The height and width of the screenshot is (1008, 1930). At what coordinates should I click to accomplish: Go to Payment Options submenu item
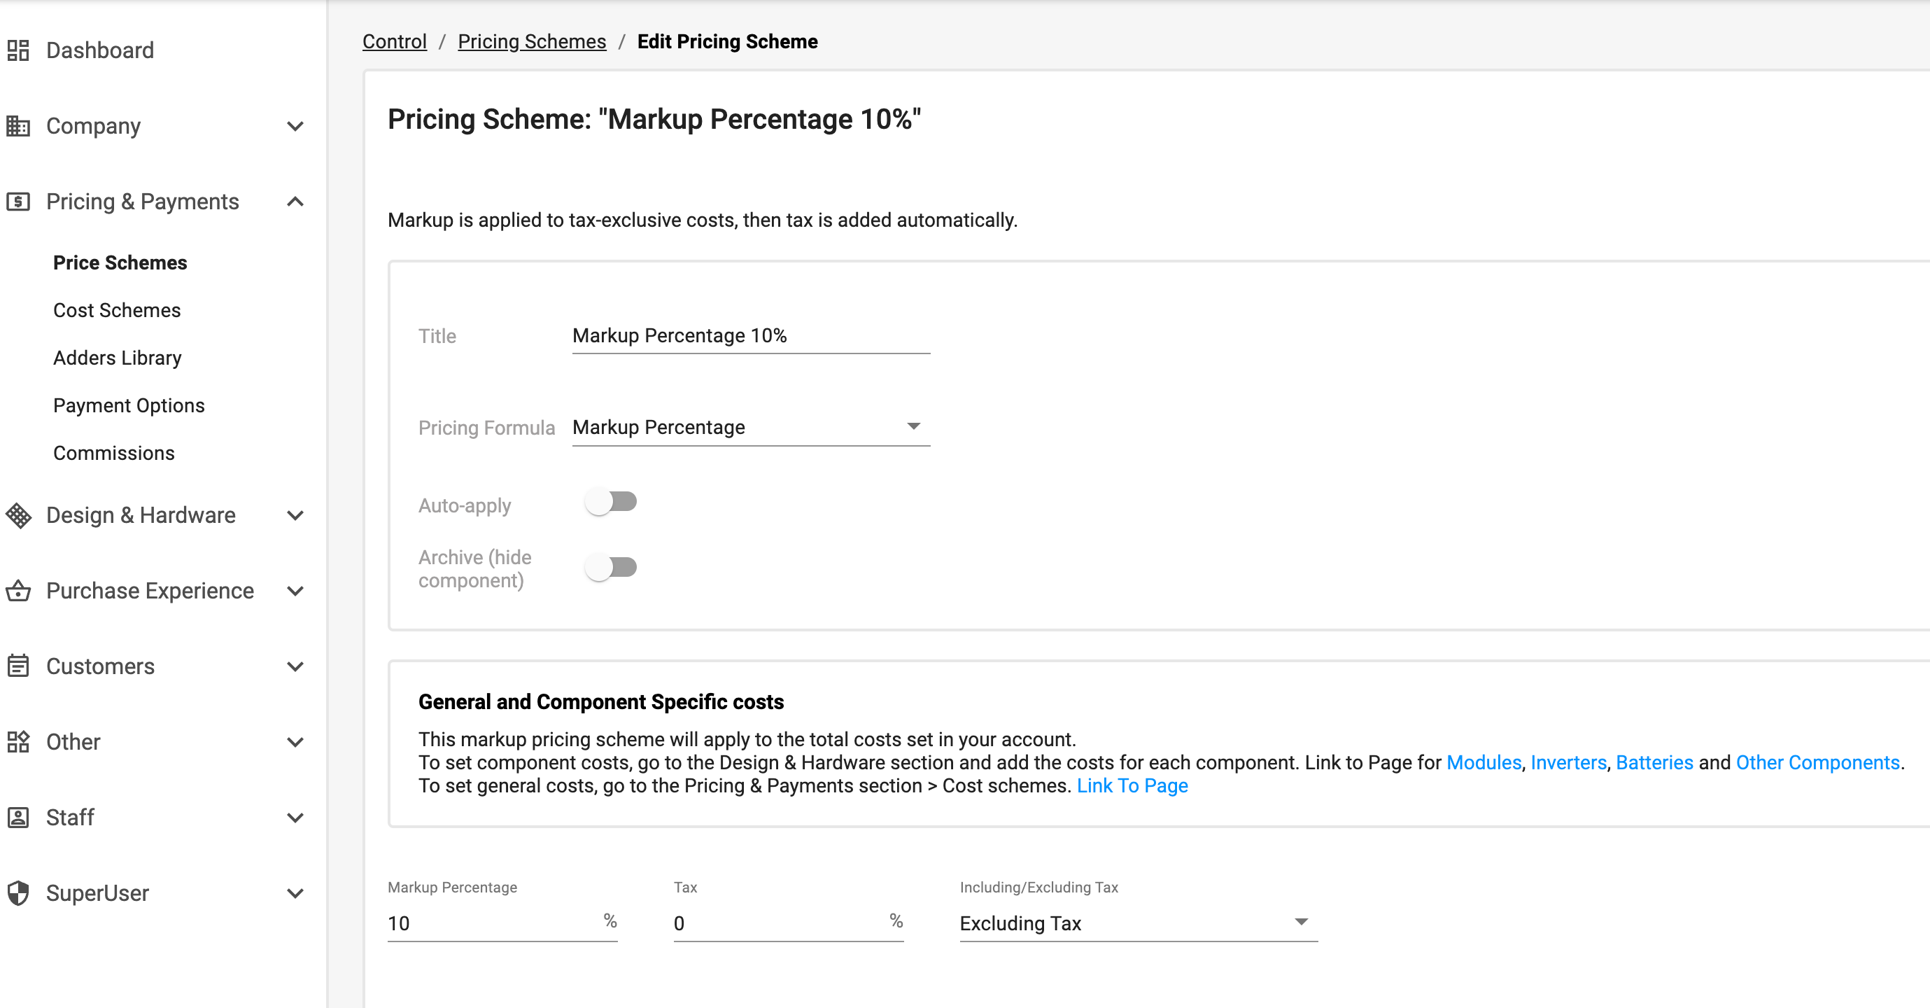(129, 405)
